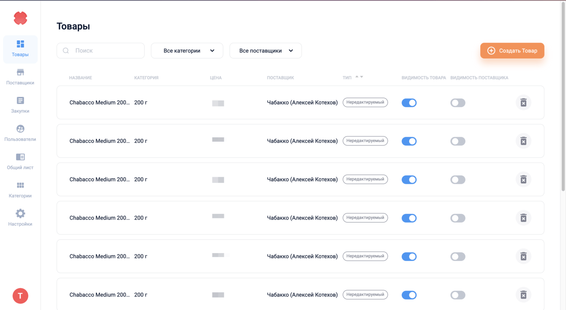Viewport: 566px width, 310px height.
Task: Open the Поставщики section in sidebar
Action: coord(20,77)
